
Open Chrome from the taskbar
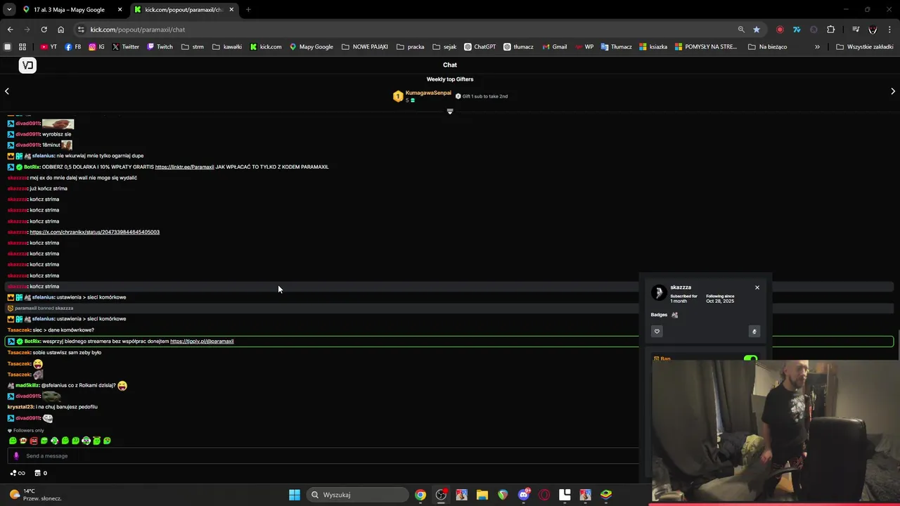tap(420, 495)
